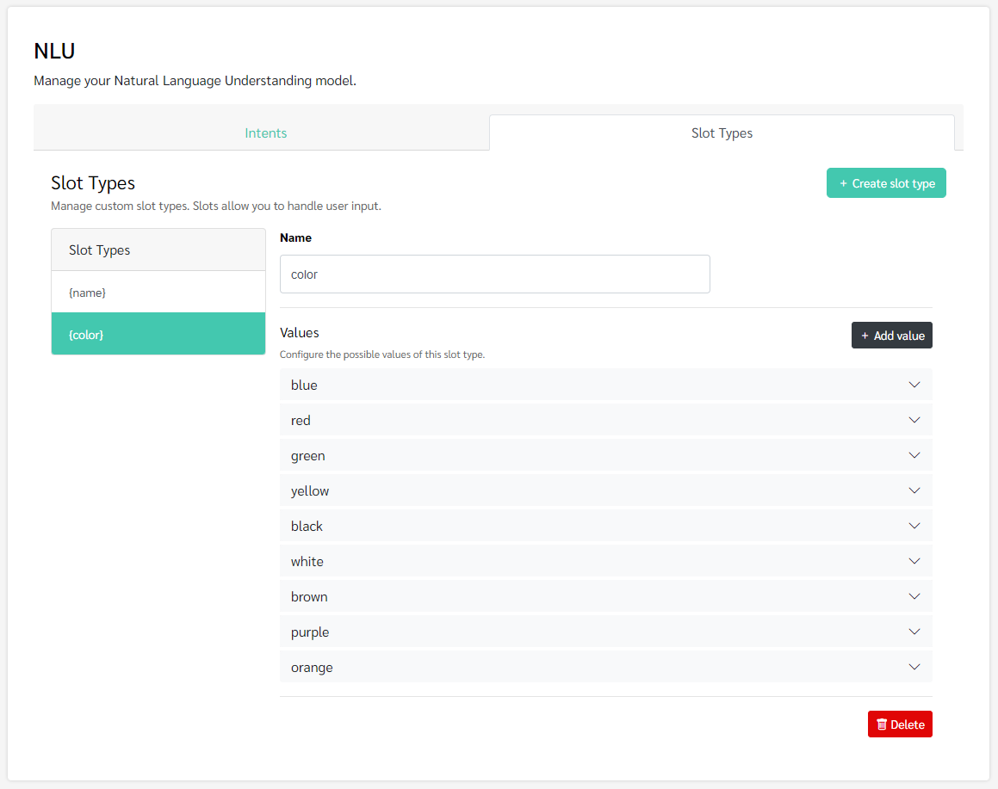Image resolution: width=998 pixels, height=789 pixels.
Task: Click the NLU page heading
Action: coord(54,51)
